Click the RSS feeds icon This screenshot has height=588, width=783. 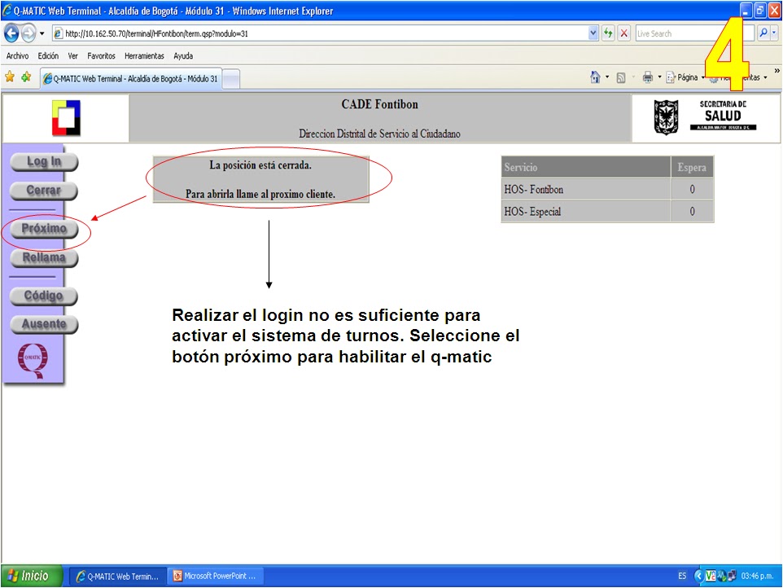click(x=619, y=74)
